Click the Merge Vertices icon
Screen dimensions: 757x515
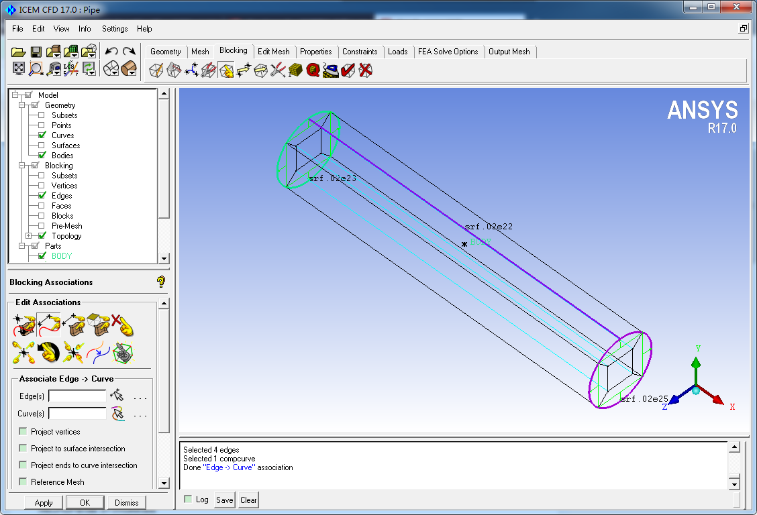191,70
